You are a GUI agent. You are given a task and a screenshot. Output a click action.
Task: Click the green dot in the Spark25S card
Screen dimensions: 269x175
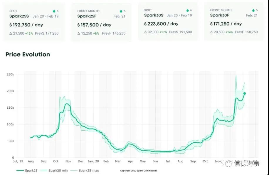pos(54,11)
